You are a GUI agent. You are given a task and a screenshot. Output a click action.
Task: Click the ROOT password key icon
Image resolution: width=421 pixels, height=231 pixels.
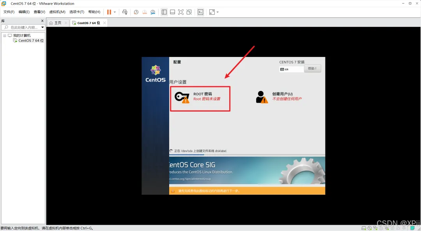click(182, 97)
